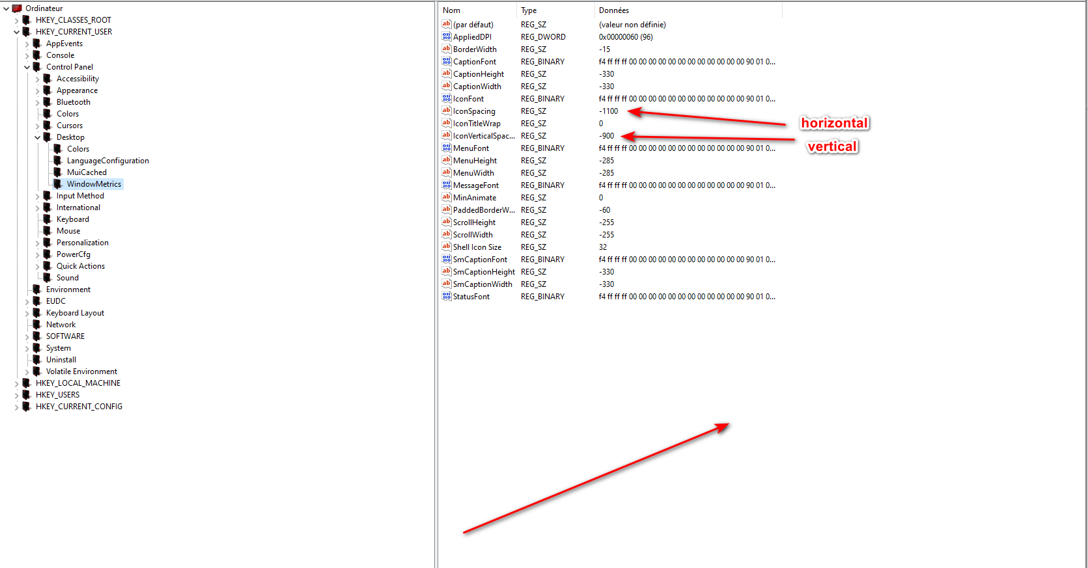Click the AppliedDPI DWORD value icon
The width and height of the screenshot is (1088, 568).
pos(446,37)
